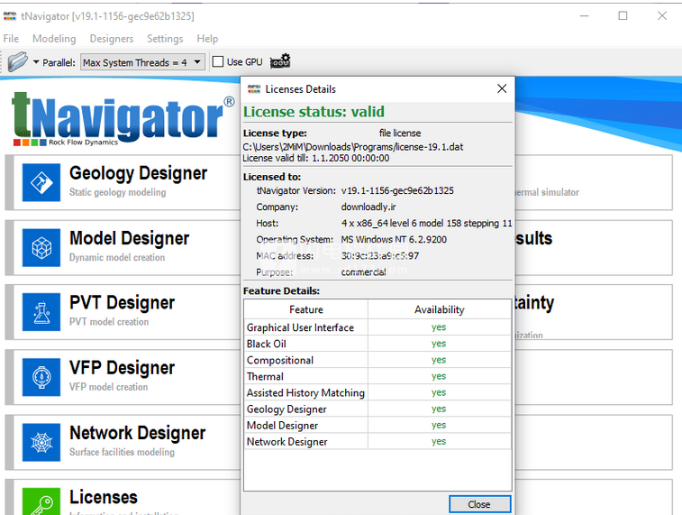Expand the open-folder dropdown arrow

[36, 62]
